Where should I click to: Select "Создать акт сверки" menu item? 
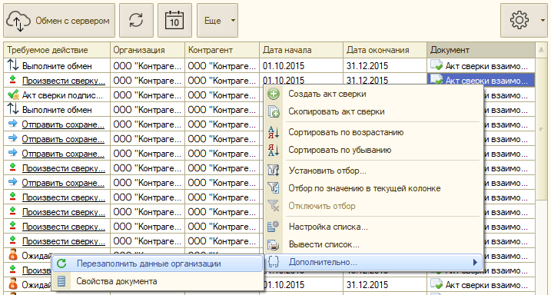coord(373,94)
